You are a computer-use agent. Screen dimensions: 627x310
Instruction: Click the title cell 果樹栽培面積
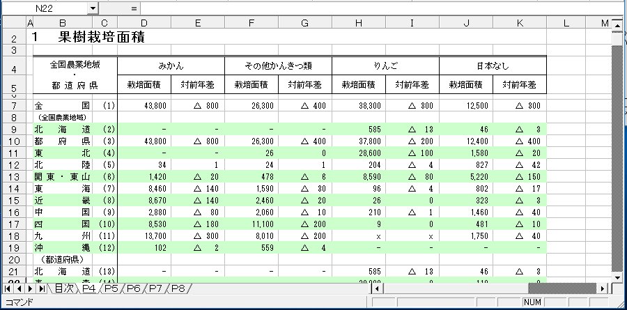click(x=101, y=37)
